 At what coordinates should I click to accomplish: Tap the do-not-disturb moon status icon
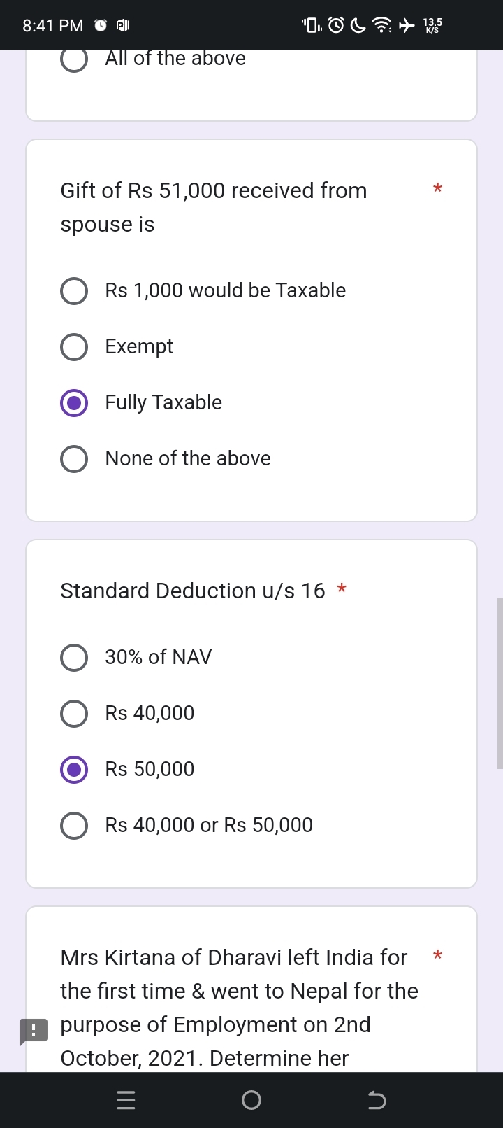coord(358,26)
